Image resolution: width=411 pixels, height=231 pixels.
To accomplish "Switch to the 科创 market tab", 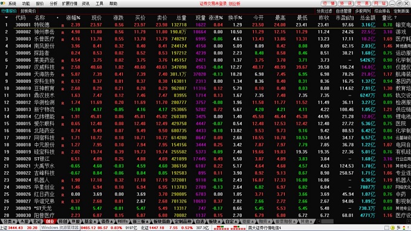I will pos(63,221).
